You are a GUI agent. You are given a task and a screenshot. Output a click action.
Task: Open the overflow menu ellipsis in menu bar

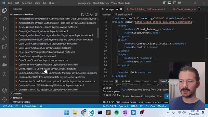(58, 3)
